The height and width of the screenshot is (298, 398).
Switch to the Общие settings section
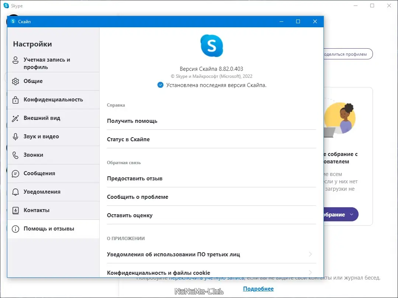53,81
